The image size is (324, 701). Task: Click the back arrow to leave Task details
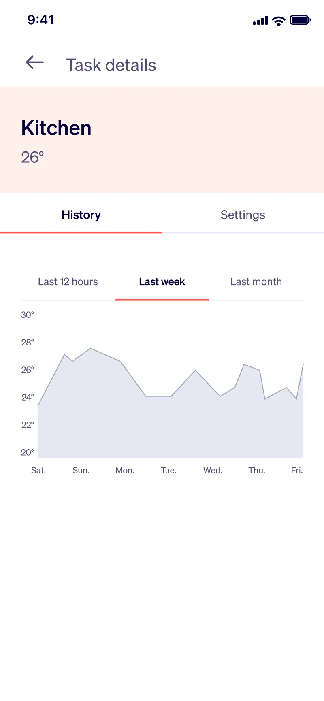(34, 63)
